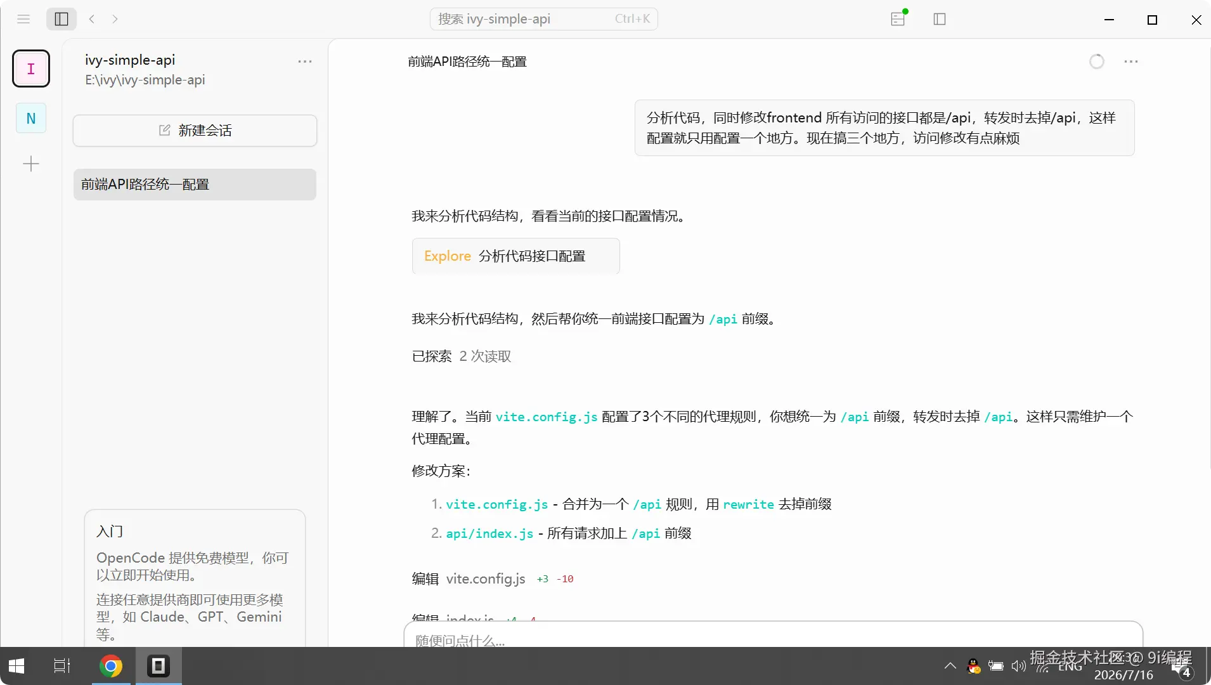Show hidden tray icons chevron
Image resolution: width=1211 pixels, height=685 pixels.
coord(950,666)
